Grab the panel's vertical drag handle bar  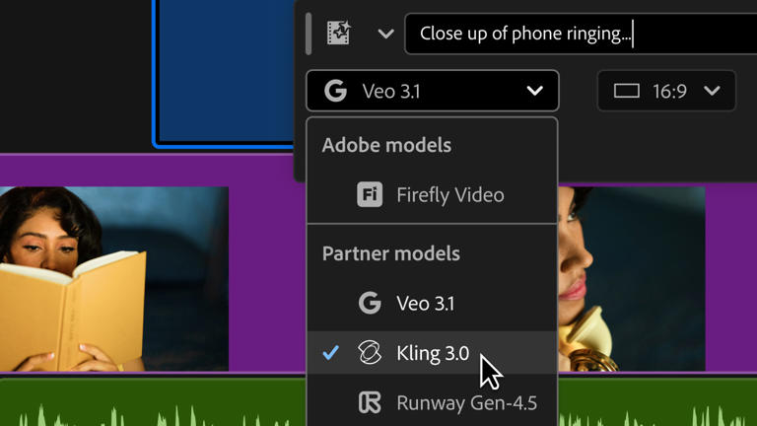309,34
